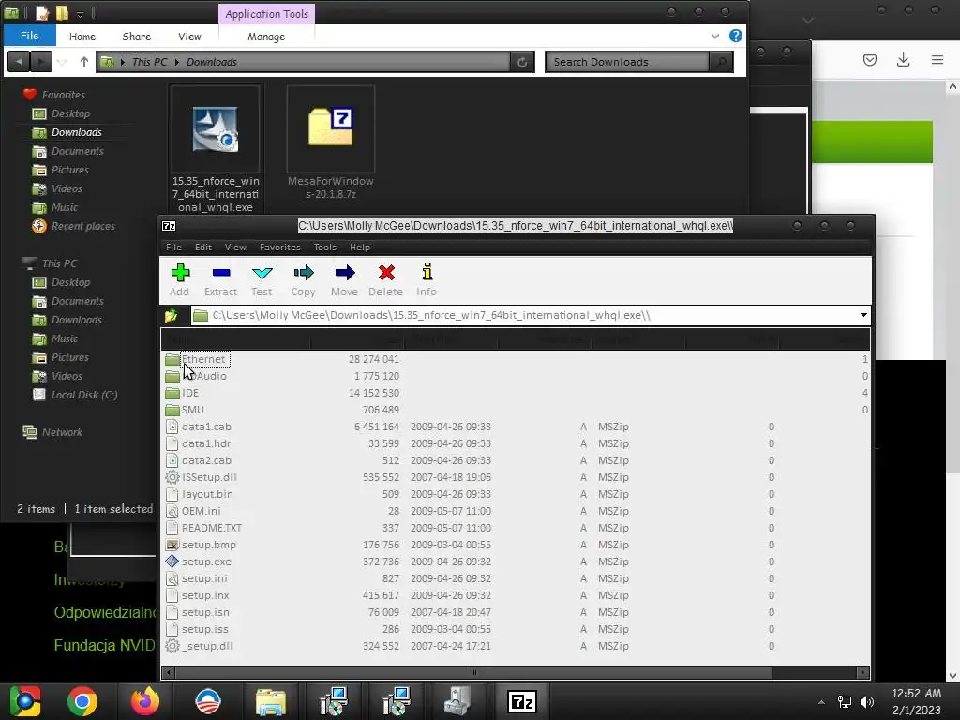960x720 pixels.
Task: Open the browser downloads arrow icon
Action: (x=903, y=59)
